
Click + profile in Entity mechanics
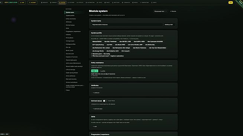[x=103, y=71]
